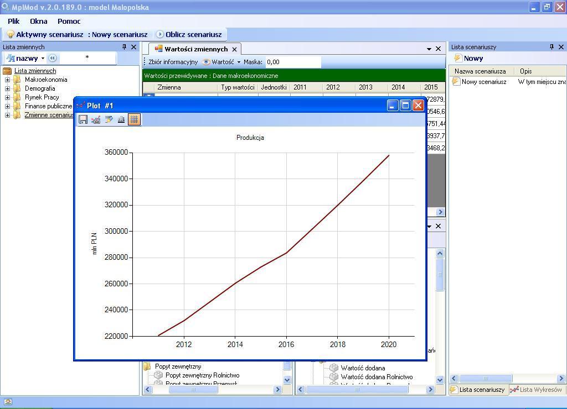
Task: Click the nazwy font icon in Lista zmiennych
Action: 11,58
